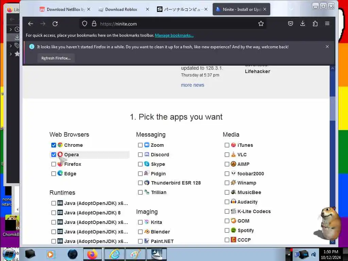This screenshot has width=348, height=261.
Task: Click the foobar2000 alien icon
Action: [233, 173]
